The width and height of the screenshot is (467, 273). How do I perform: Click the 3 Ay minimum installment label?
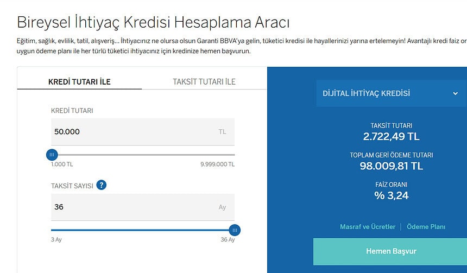point(58,239)
